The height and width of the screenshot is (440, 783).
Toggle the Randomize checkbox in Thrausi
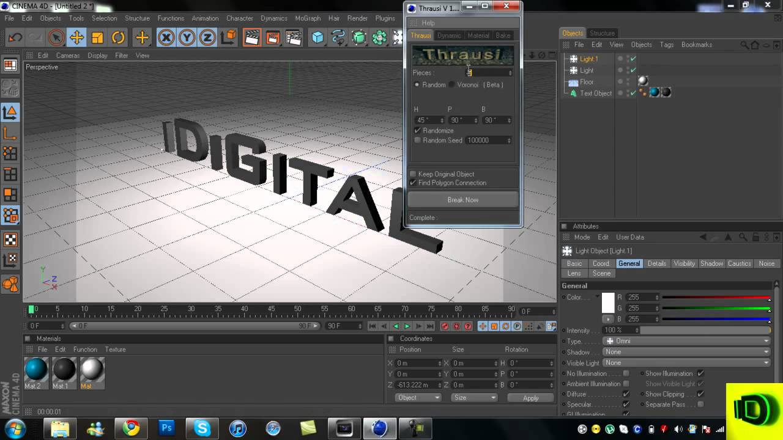(x=418, y=131)
